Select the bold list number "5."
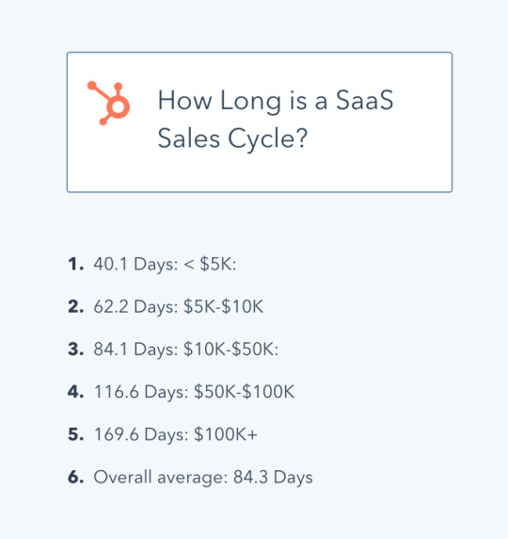This screenshot has width=508, height=539. (76, 434)
